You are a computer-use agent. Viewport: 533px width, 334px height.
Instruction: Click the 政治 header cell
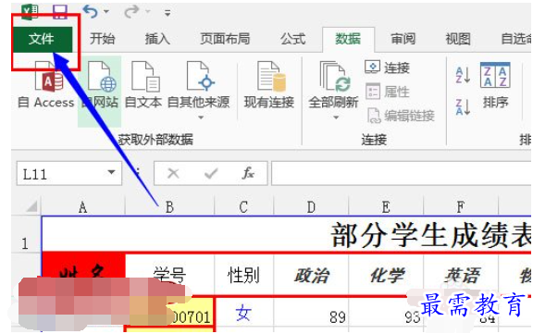[311, 275]
